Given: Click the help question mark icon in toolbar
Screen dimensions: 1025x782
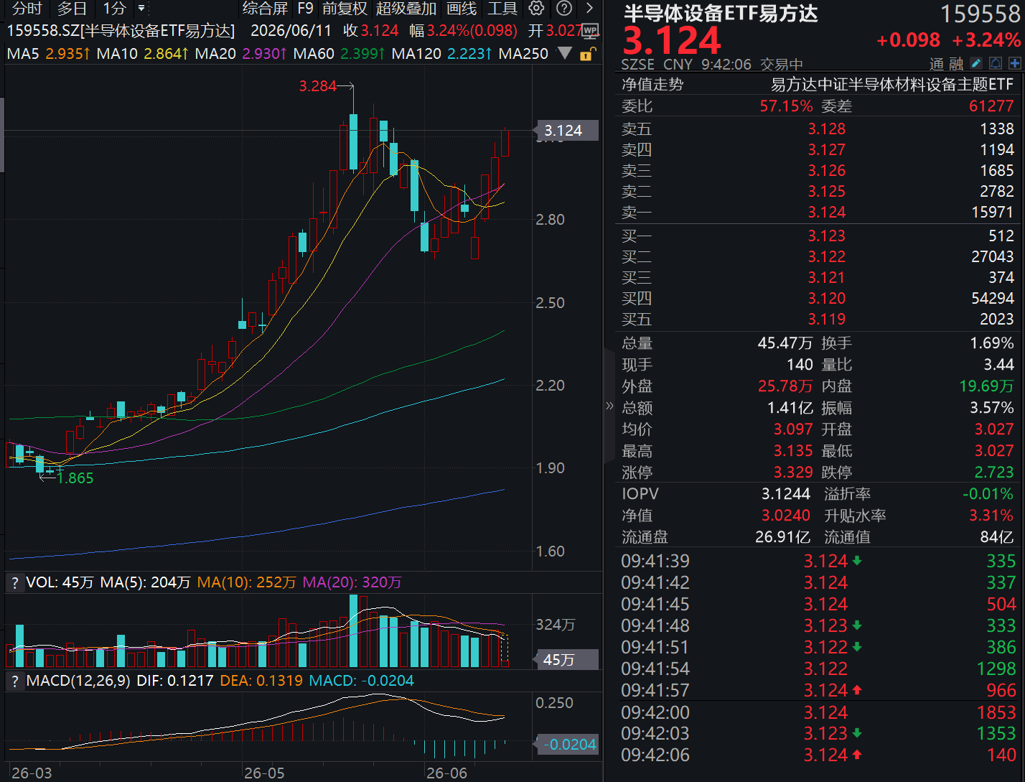Looking at the screenshot, I should coord(565,9).
